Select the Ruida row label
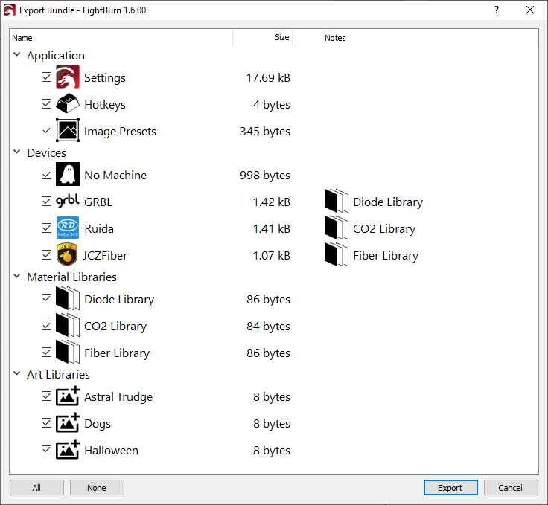 (x=99, y=228)
